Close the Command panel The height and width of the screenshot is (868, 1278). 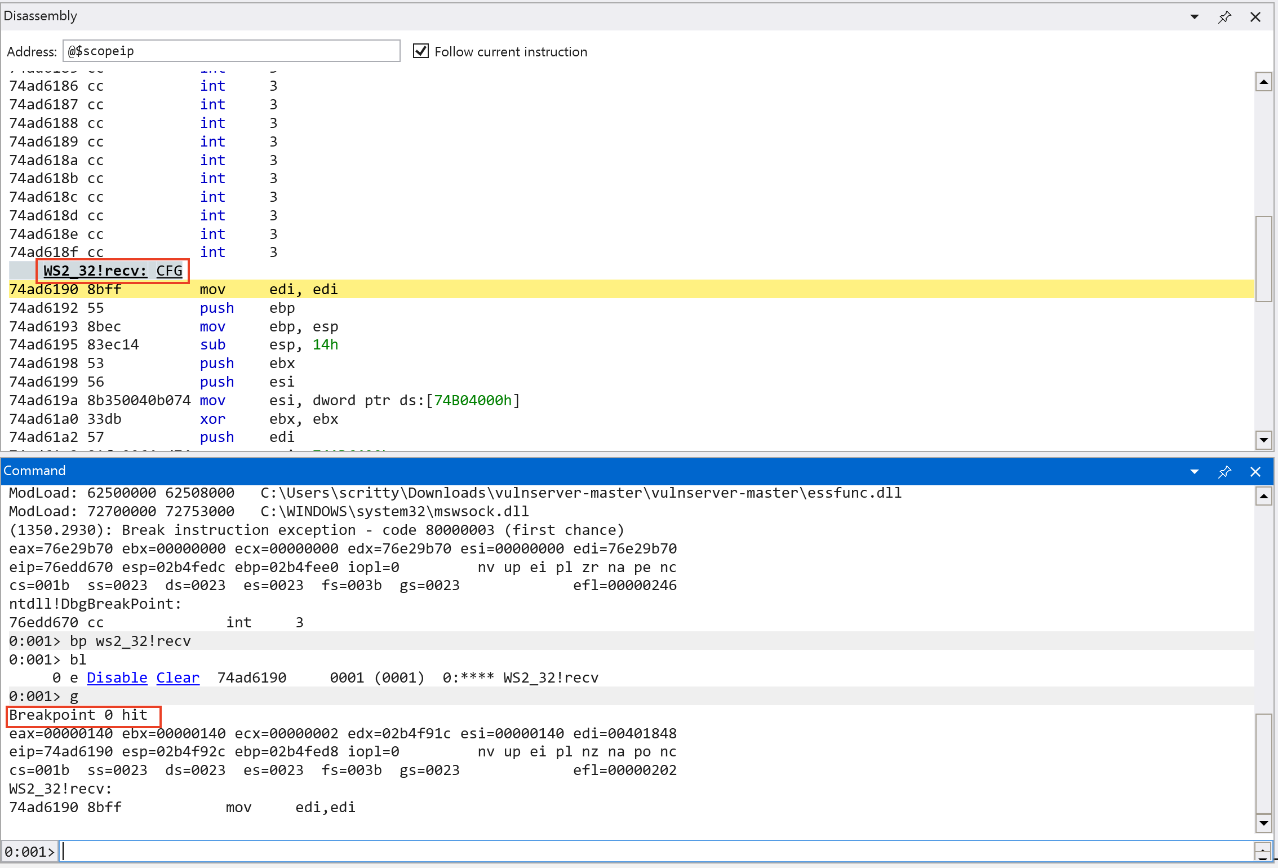point(1255,472)
